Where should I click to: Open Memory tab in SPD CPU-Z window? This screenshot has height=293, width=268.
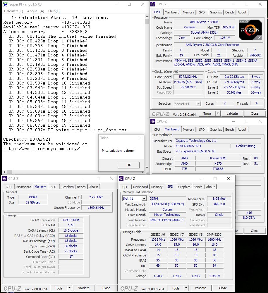[157, 187]
